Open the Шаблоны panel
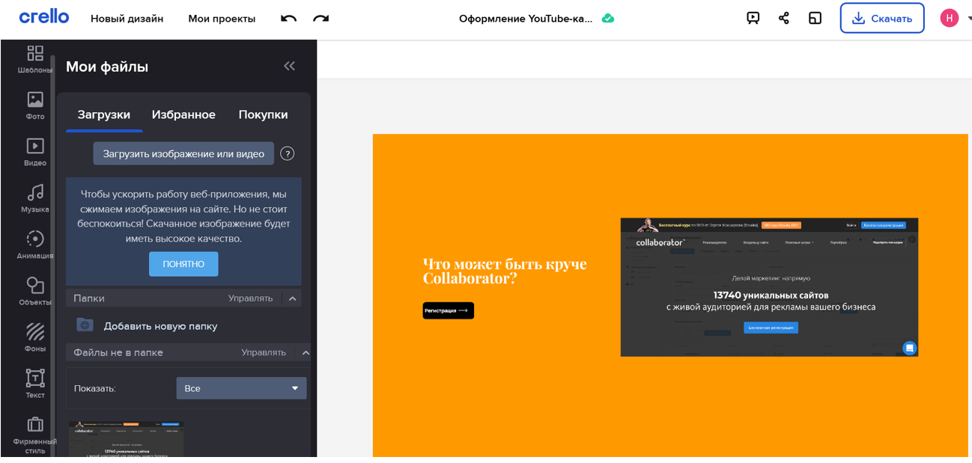This screenshot has height=463, width=972. [34, 54]
